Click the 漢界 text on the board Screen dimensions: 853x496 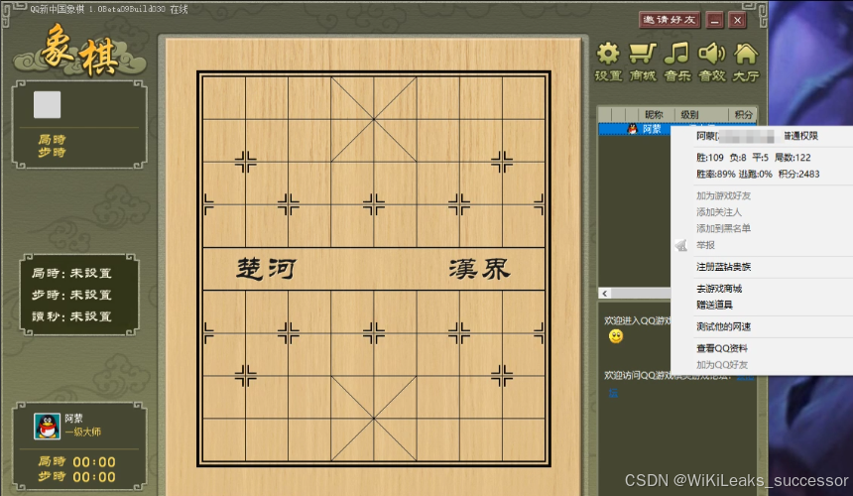tap(480, 269)
